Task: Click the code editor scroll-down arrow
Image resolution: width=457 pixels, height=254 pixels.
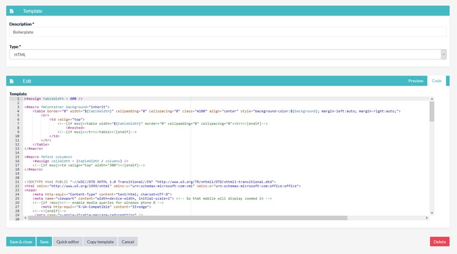Action: (x=432, y=213)
